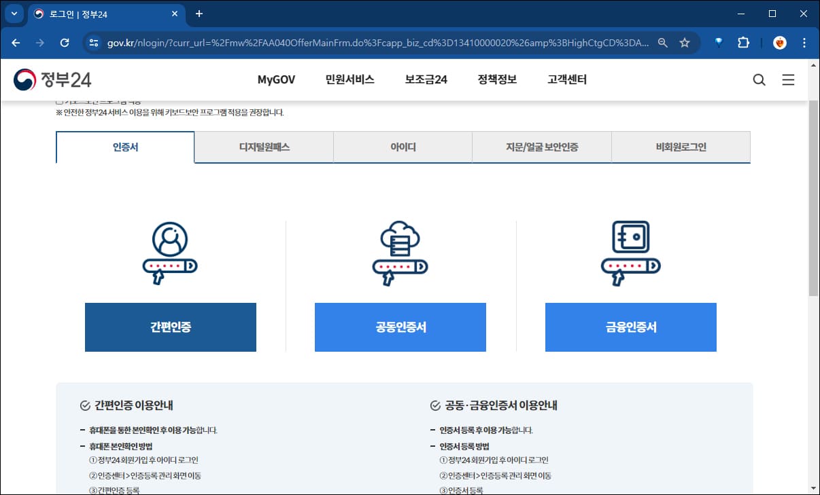
Task: Switch to the 비회원로그인 tab
Action: click(x=681, y=147)
